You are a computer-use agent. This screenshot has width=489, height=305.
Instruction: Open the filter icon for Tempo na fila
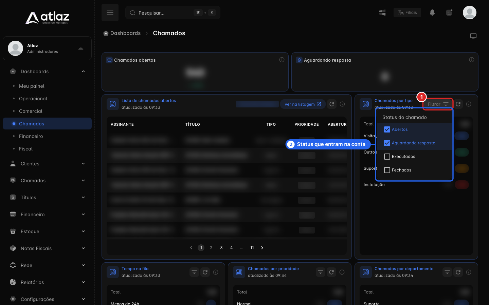[194, 272]
